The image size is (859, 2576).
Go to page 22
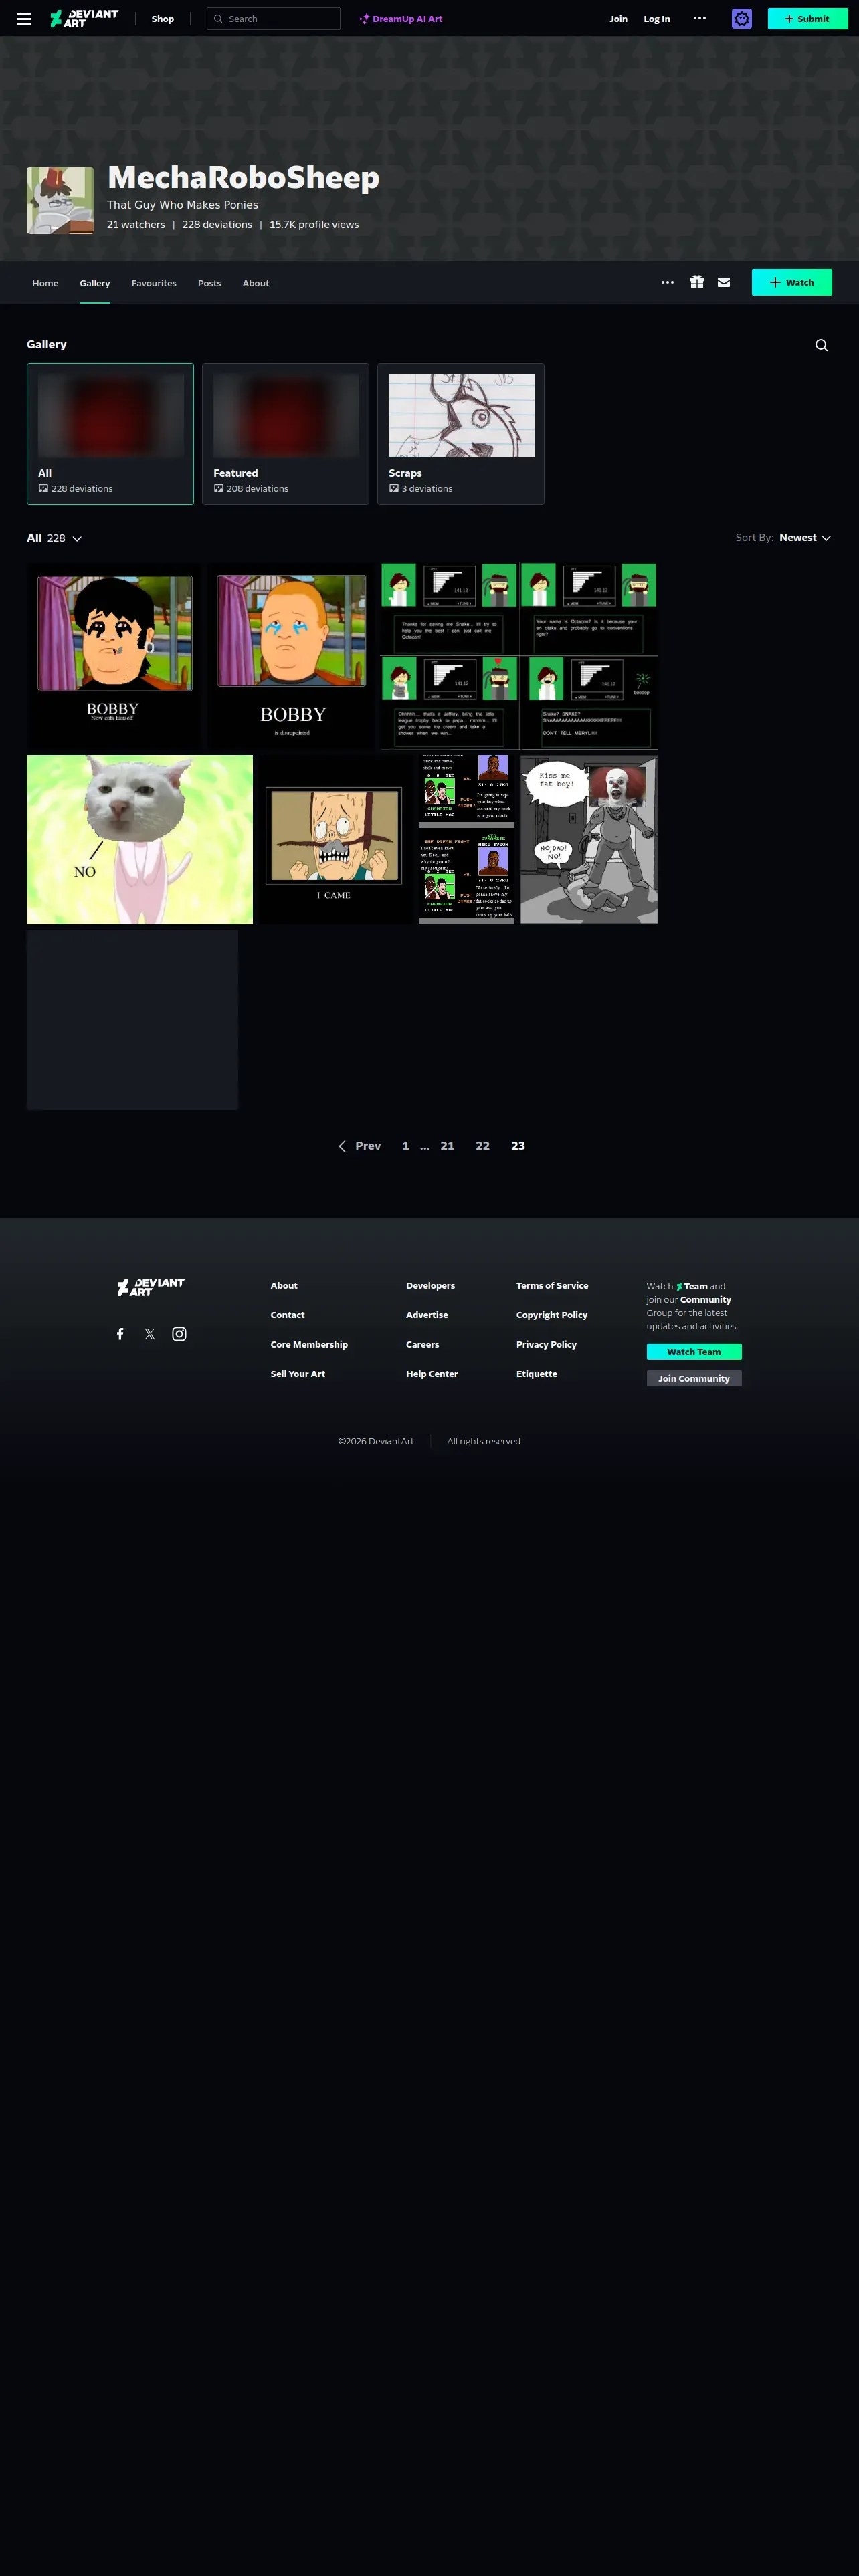pos(482,1146)
